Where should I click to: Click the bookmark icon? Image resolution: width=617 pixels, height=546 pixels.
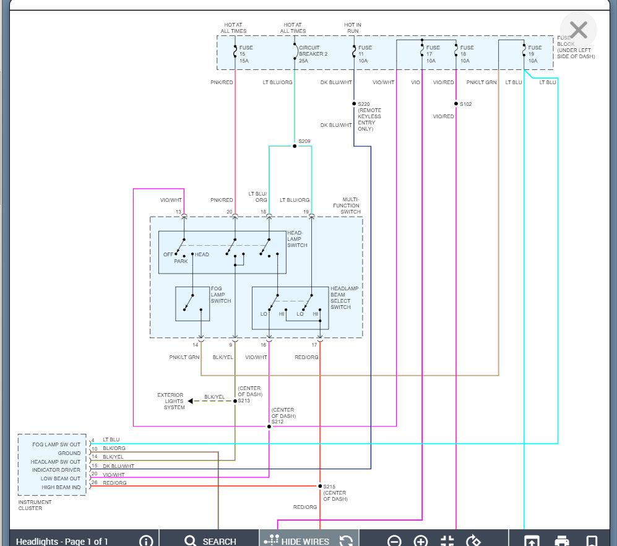point(592,541)
